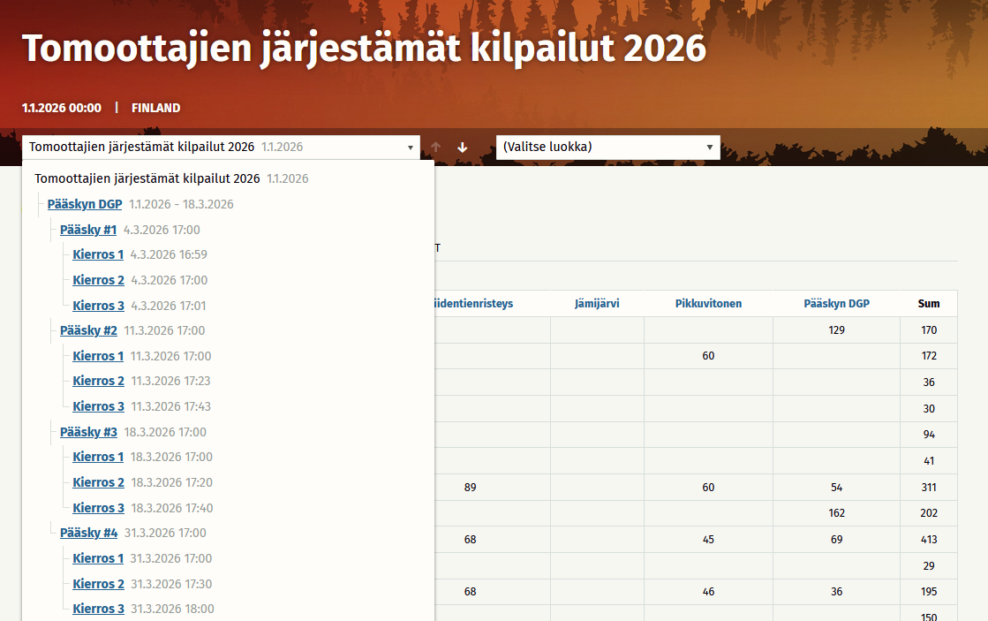Open the competition selector dropdown caret
Image resolution: width=988 pixels, height=621 pixels.
click(x=410, y=147)
